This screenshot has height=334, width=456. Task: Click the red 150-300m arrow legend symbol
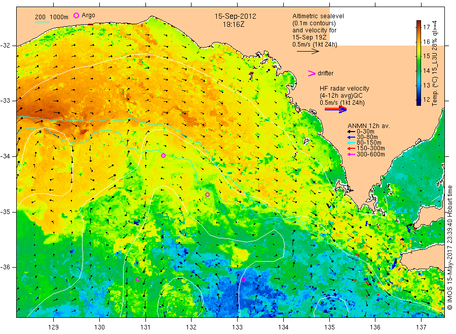tap(351, 148)
